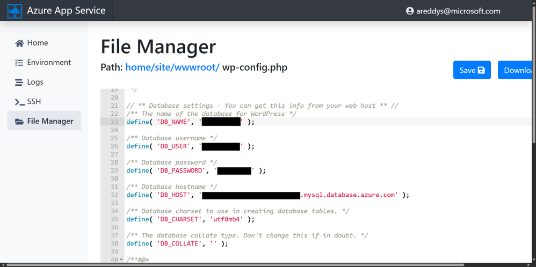This screenshot has height=267, width=536.
Task: Click the File Manager page heading
Action: click(158, 47)
